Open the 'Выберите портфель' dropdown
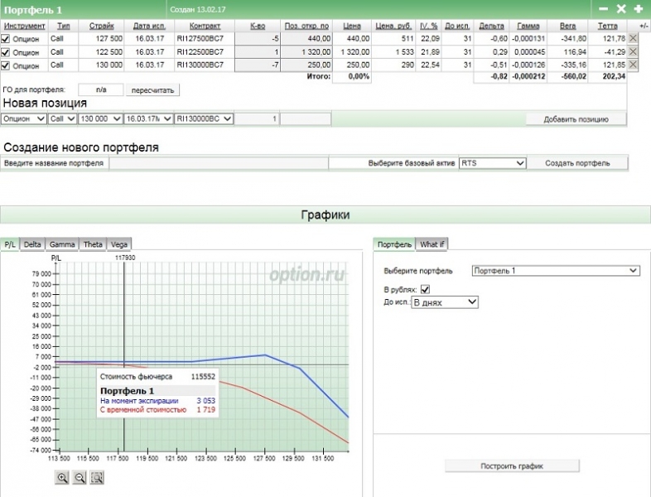The height and width of the screenshot is (497, 651). 556,271
